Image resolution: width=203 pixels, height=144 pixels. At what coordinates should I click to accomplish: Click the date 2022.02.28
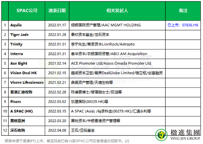(x=57, y=92)
